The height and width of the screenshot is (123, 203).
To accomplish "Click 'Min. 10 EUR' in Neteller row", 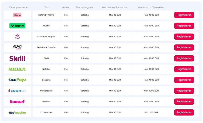I will coord(115,69).
